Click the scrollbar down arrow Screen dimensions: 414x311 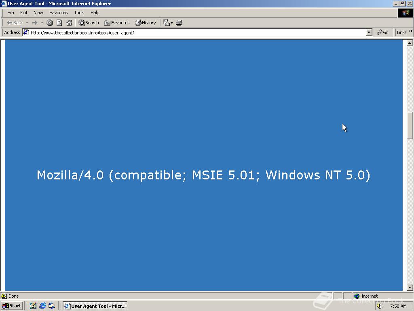click(x=410, y=287)
